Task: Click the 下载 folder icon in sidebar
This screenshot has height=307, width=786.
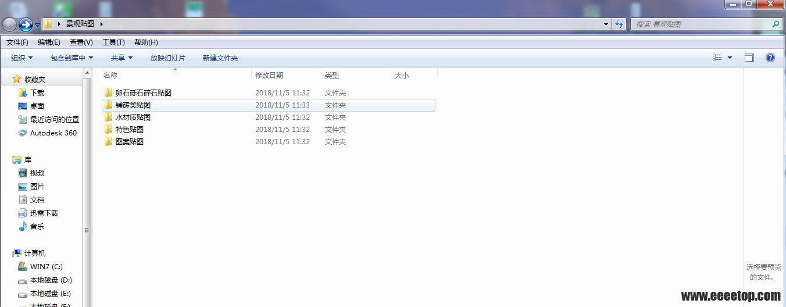Action: (23, 92)
